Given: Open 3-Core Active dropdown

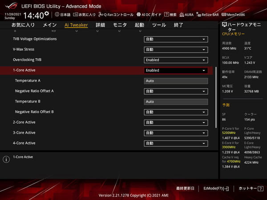Looking at the screenshot, I should pos(176,133).
